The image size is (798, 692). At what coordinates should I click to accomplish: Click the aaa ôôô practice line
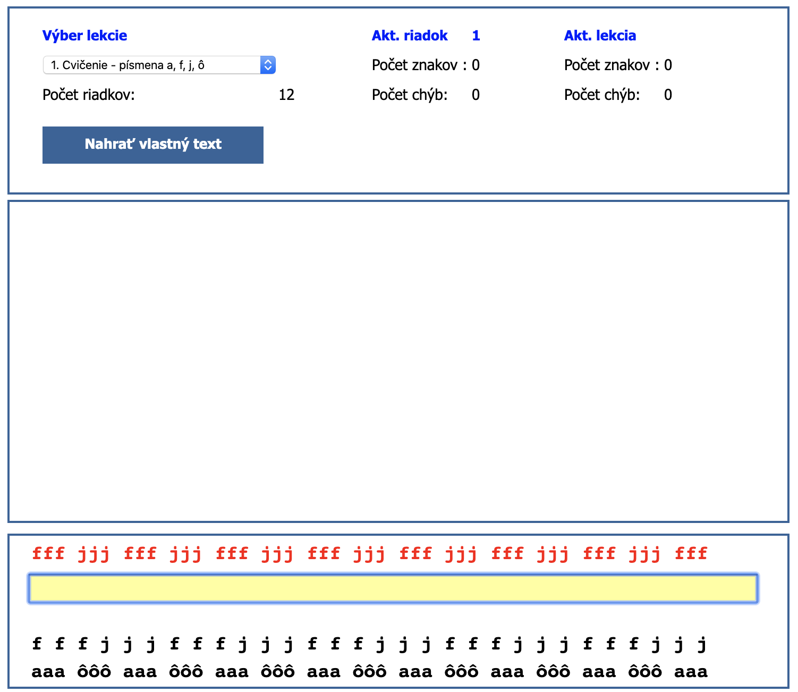(370, 672)
